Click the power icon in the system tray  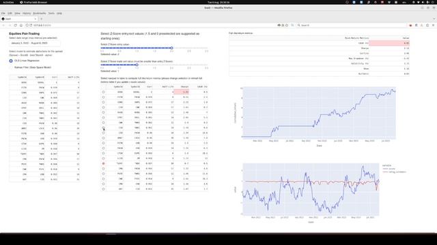coord(433,2)
